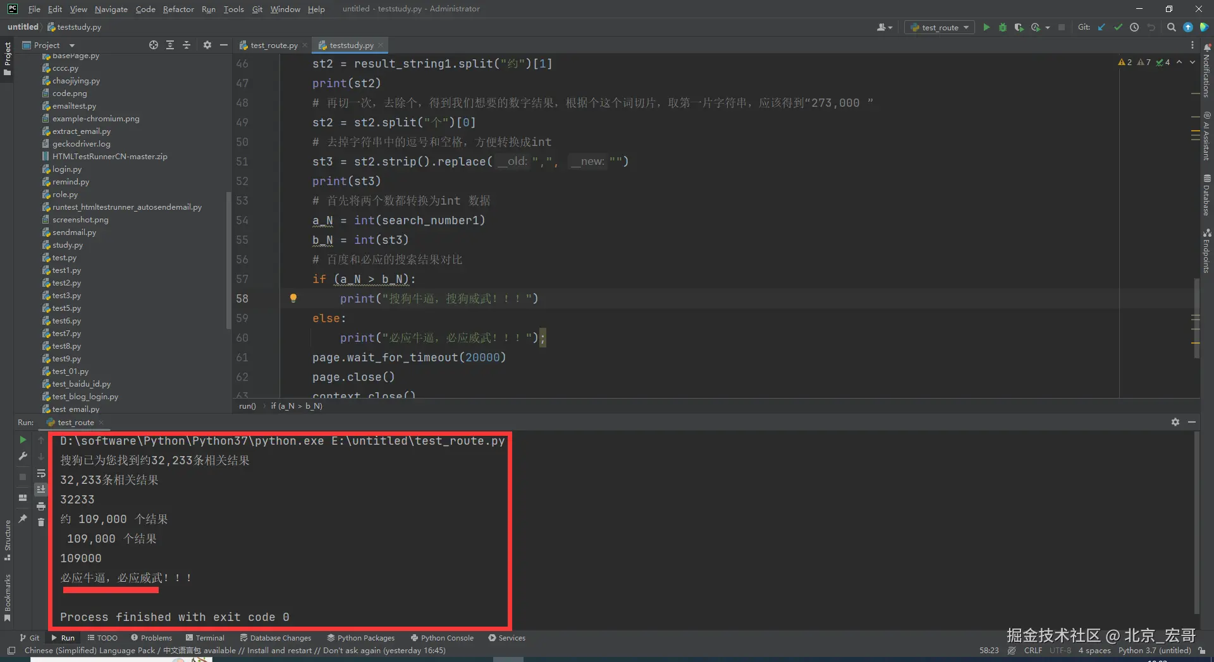The width and height of the screenshot is (1214, 662).
Task: Open the Tools menu
Action: [233, 9]
